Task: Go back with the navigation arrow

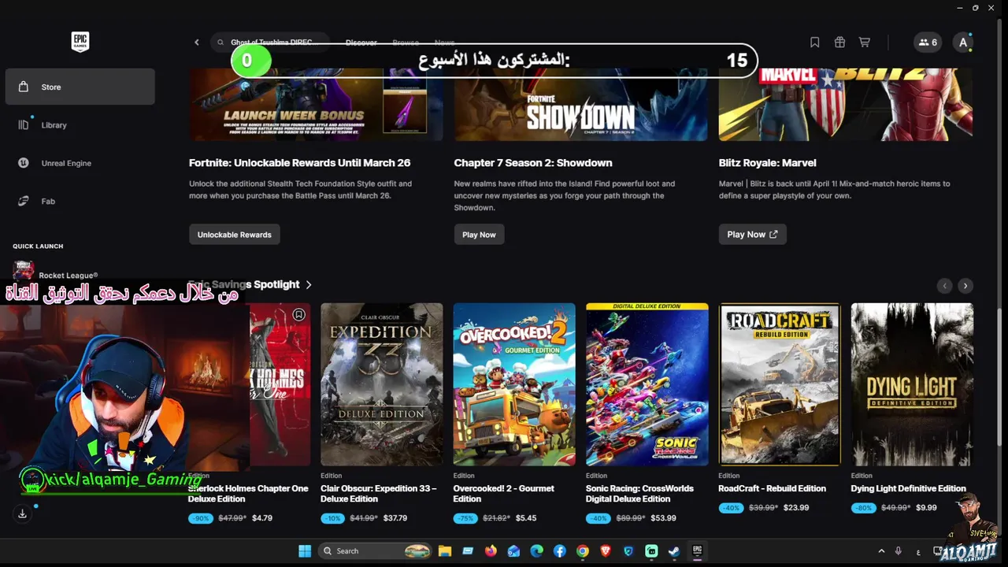Action: (x=197, y=43)
